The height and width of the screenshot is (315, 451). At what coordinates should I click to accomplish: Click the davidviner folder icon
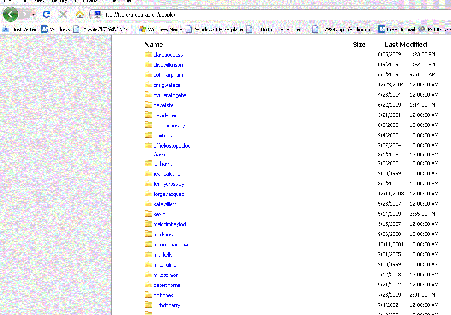(x=148, y=115)
